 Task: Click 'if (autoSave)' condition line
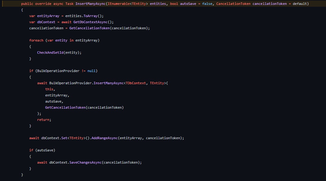[x=42, y=150]
